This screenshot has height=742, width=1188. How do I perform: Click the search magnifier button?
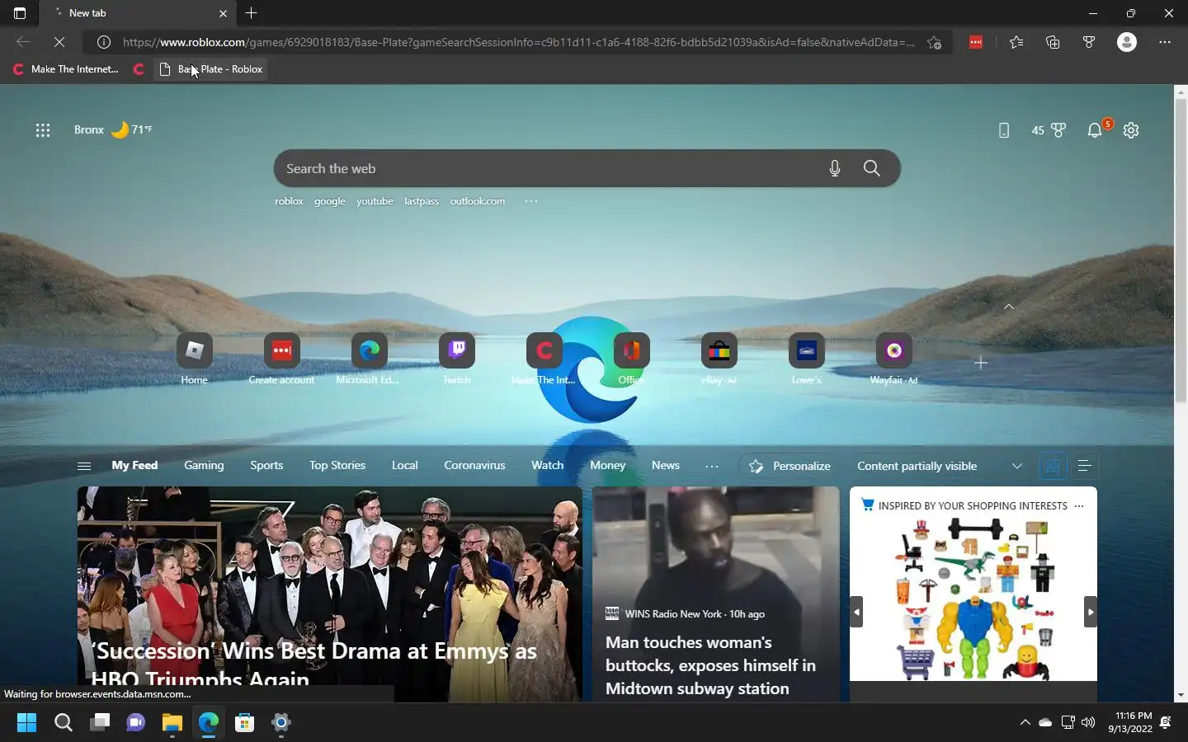[872, 168]
